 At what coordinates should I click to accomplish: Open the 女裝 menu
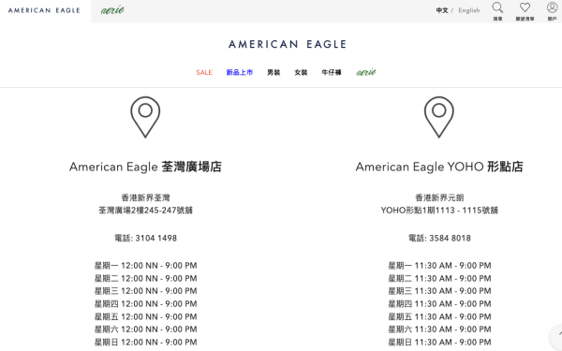301,72
